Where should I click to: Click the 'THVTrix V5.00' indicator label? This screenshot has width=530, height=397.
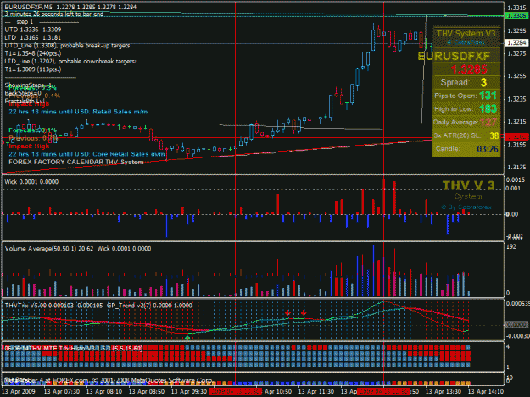click(25, 306)
